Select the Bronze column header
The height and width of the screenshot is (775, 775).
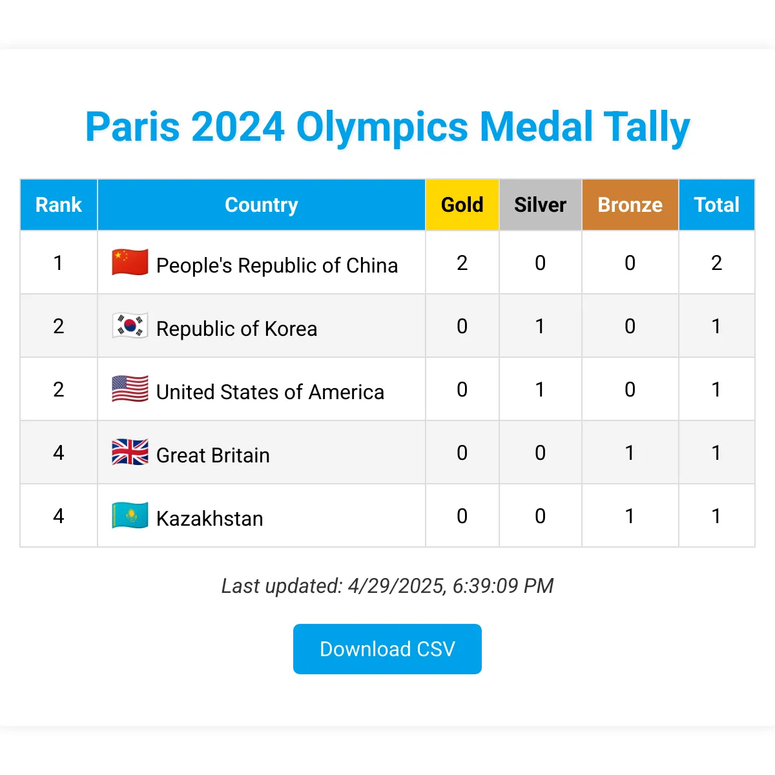630,205
